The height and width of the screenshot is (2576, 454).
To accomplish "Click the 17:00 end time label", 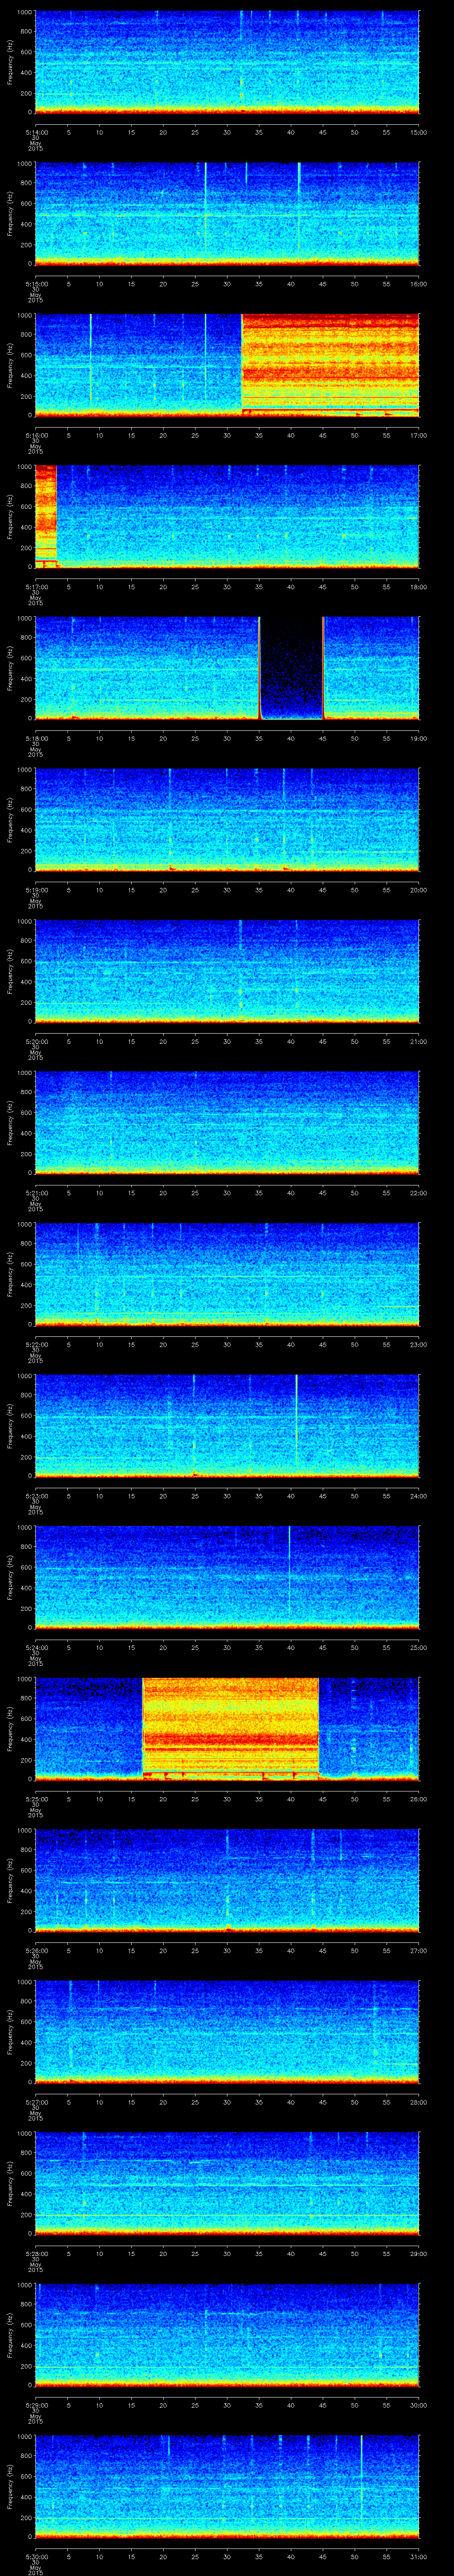I will [x=418, y=435].
